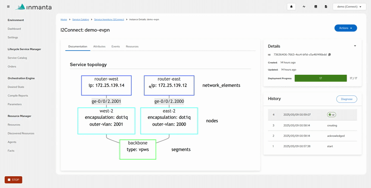The image size is (371, 188).
Task: Open Parameters in the sidebar
Action: [x=15, y=104]
